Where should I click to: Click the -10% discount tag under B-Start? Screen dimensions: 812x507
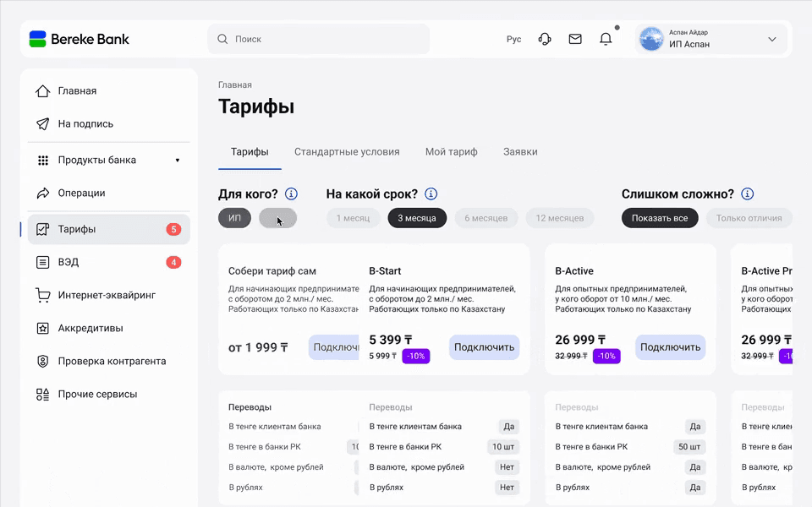[416, 356]
